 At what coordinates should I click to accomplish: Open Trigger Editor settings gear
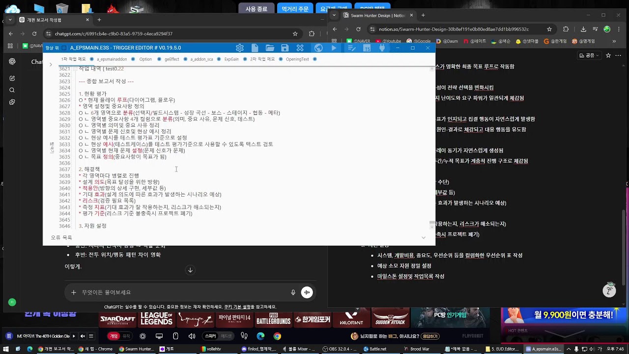point(240,48)
